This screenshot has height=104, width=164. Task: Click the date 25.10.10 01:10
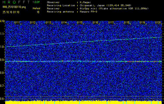12,12
